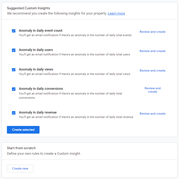Review and create the daily revenue insight

152,114
